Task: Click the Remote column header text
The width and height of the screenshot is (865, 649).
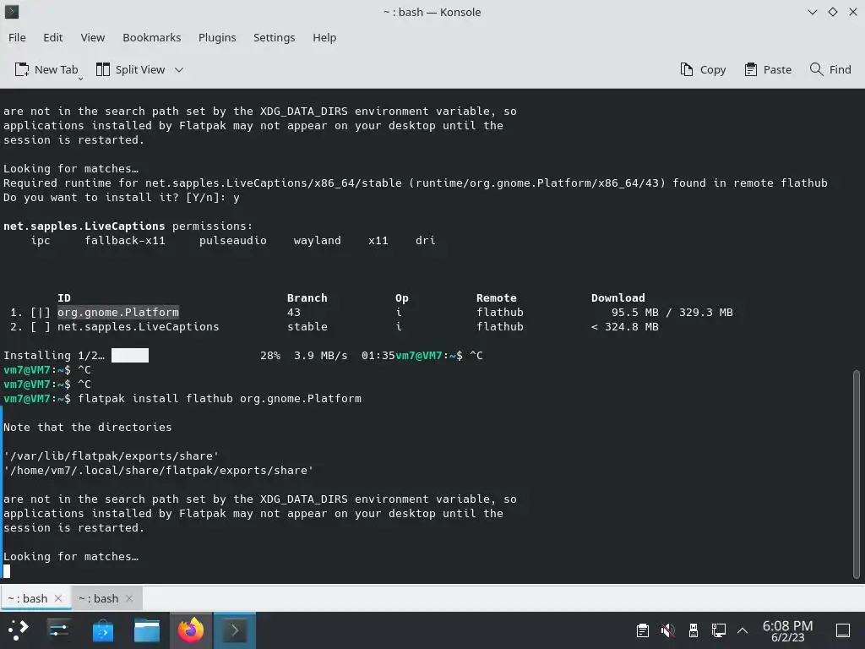Action: point(497,298)
